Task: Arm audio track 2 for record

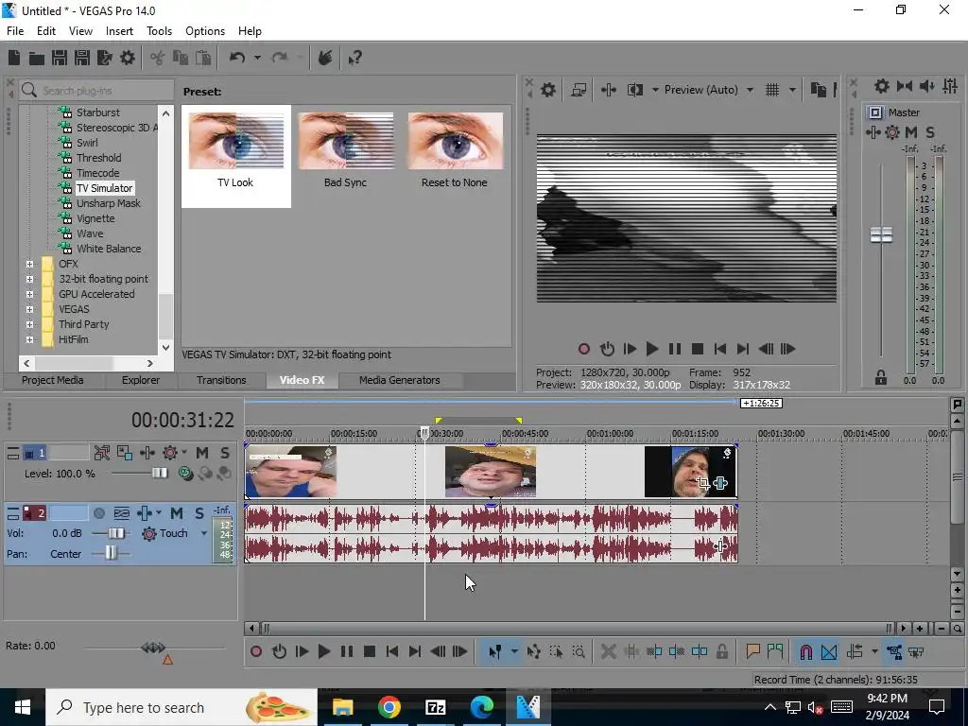Action: [98, 513]
